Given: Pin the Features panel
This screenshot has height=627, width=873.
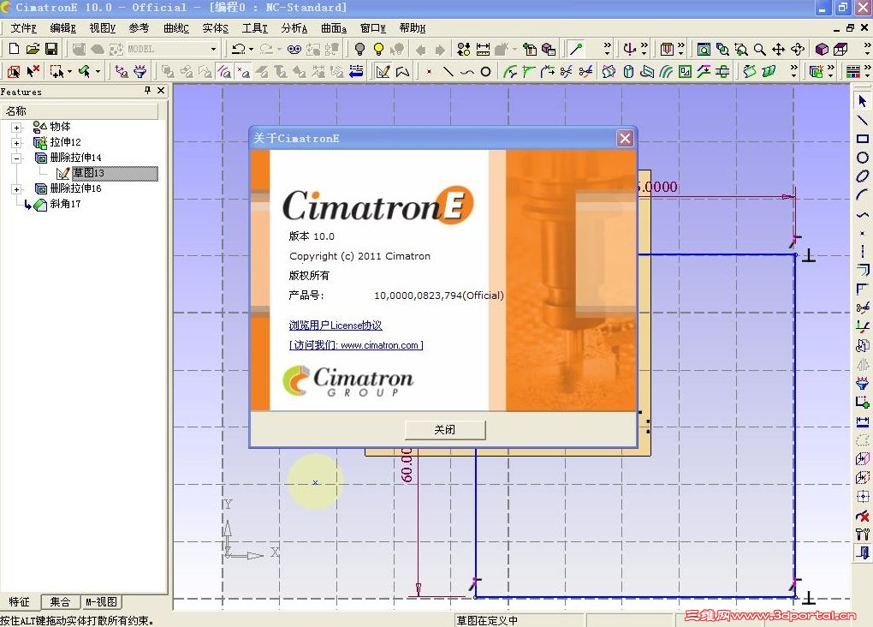Looking at the screenshot, I should click(147, 90).
